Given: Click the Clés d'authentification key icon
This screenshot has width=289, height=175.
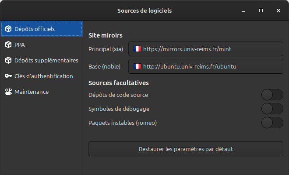Looking at the screenshot, I should [8, 76].
